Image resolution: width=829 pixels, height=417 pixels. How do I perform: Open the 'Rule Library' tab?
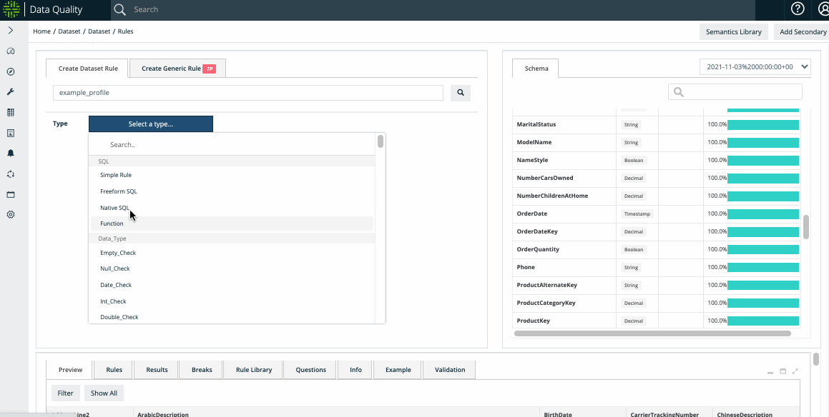click(253, 370)
